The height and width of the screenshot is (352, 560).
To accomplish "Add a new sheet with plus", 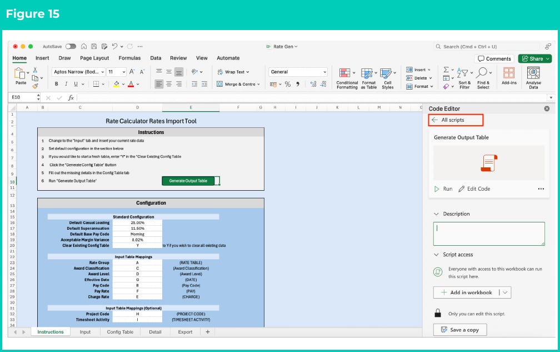I will pos(208,332).
